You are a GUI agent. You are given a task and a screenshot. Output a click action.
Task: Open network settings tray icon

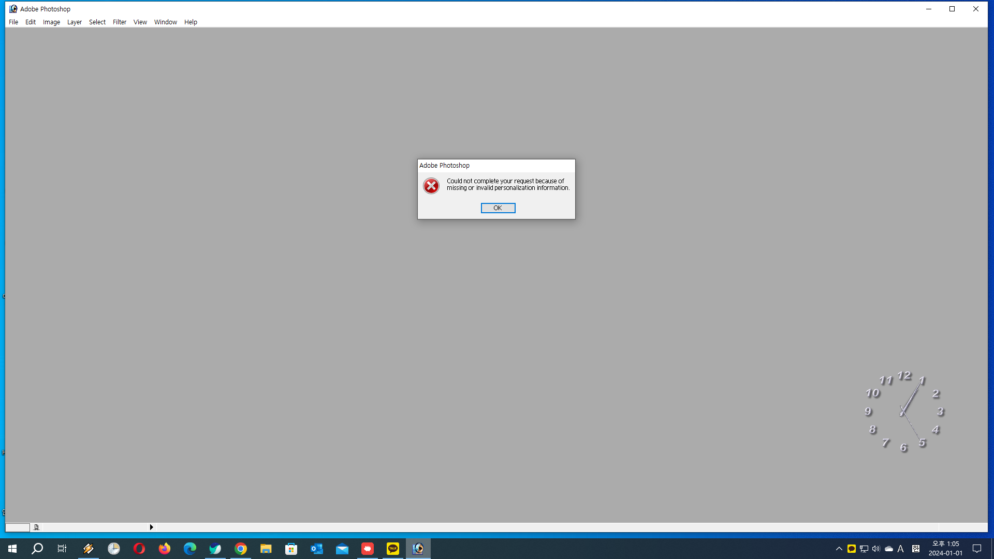pos(864,549)
